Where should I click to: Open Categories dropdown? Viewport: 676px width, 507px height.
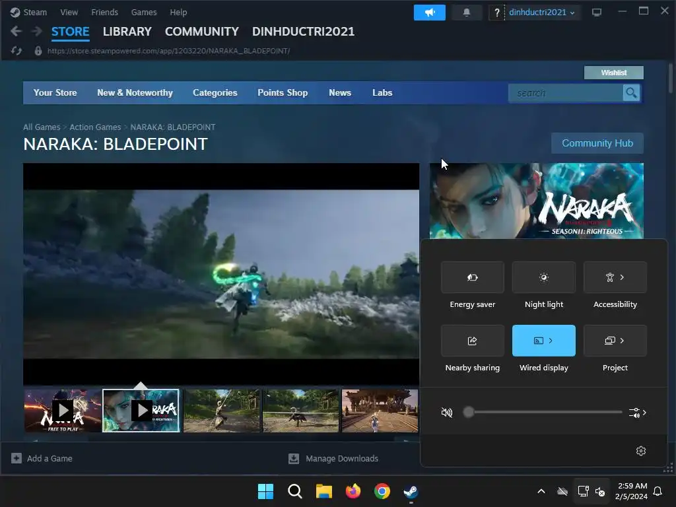click(215, 92)
